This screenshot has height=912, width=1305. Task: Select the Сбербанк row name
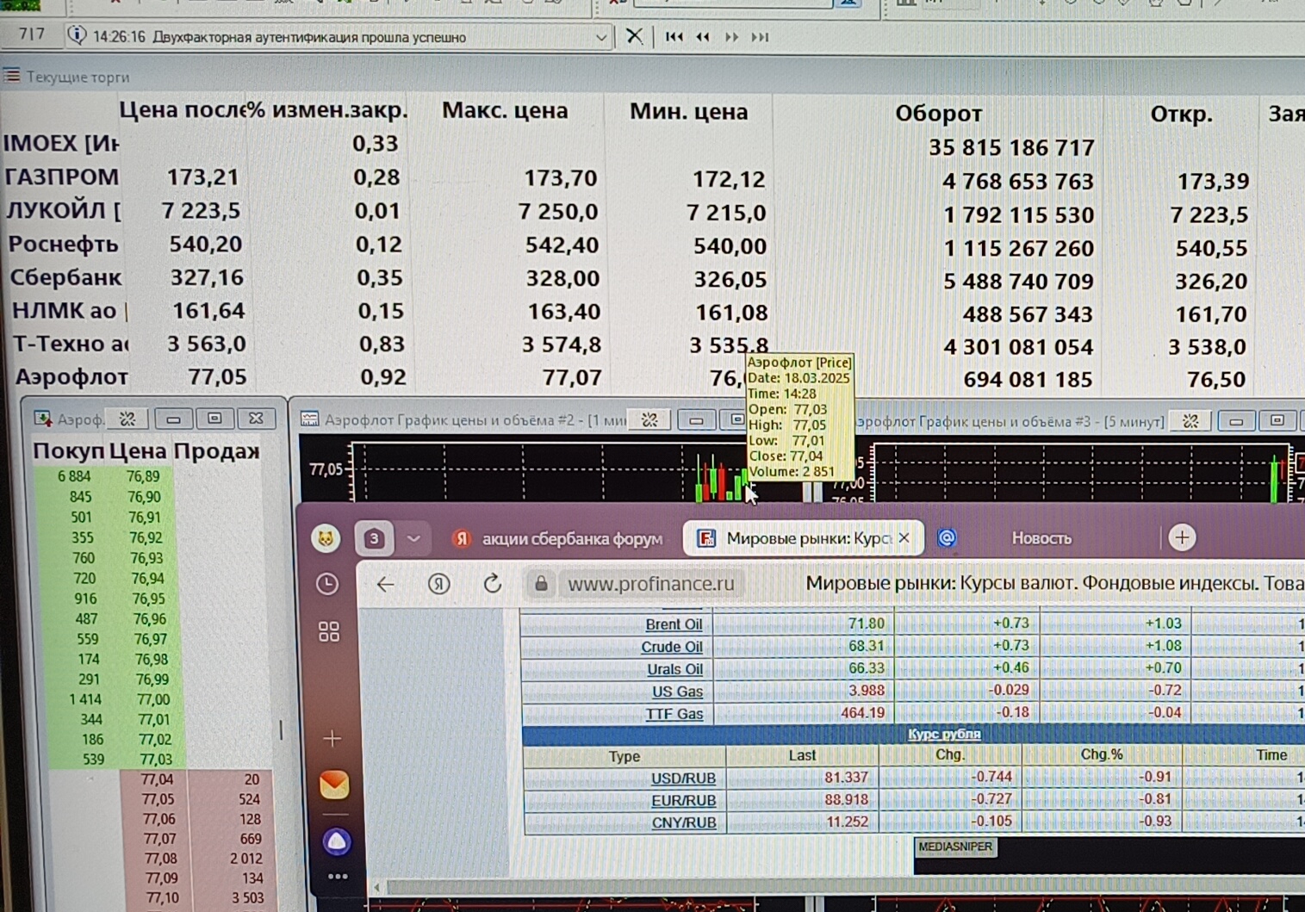coord(65,278)
